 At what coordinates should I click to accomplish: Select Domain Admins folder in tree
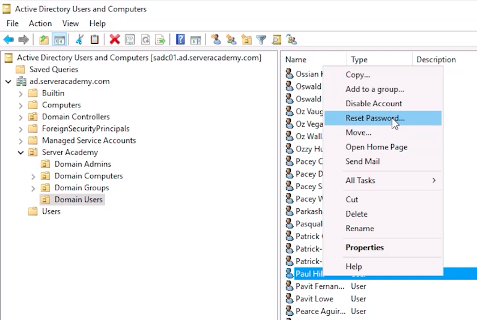click(82, 164)
